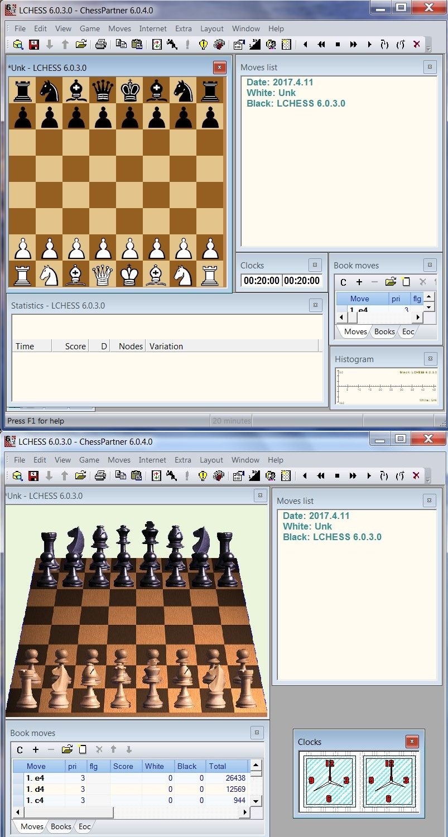Step forward one move in the 3D-board window toolbar

click(369, 476)
